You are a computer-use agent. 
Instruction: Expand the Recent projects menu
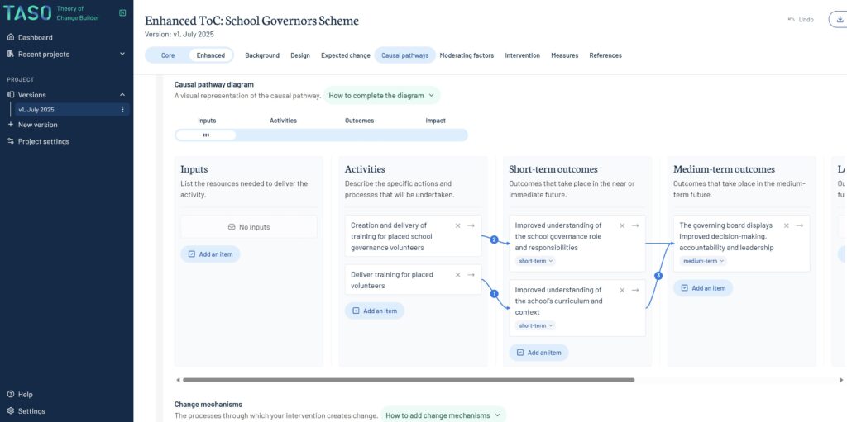(122, 55)
